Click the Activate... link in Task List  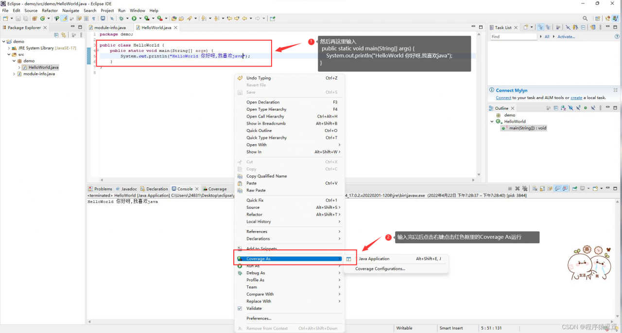click(566, 36)
